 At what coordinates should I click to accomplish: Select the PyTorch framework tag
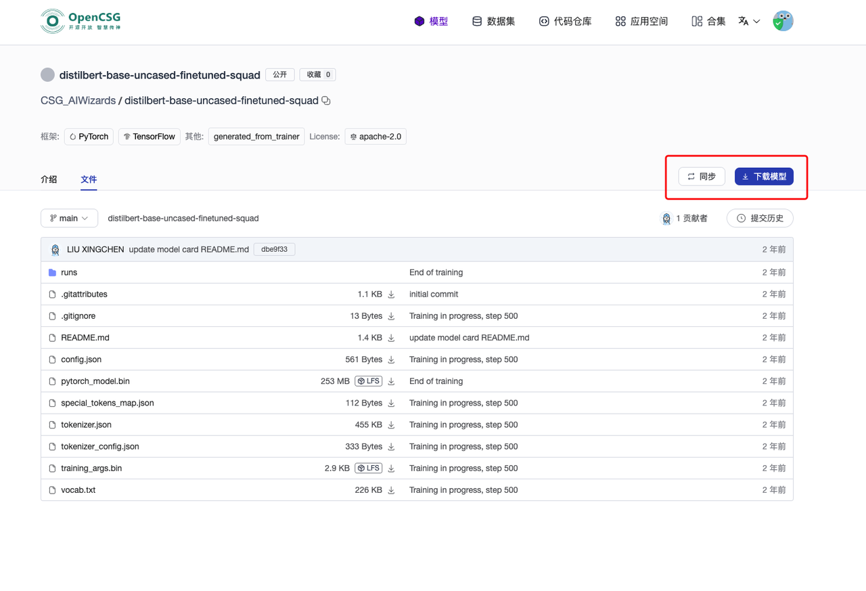click(89, 136)
